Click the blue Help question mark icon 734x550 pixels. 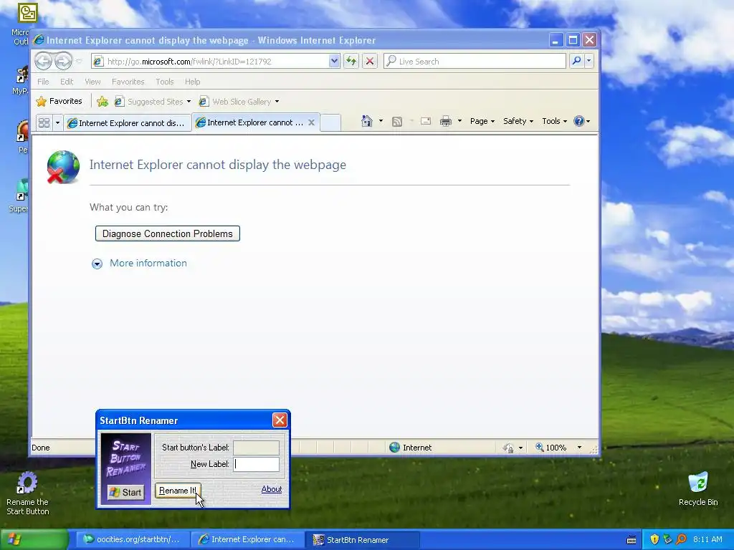point(579,121)
